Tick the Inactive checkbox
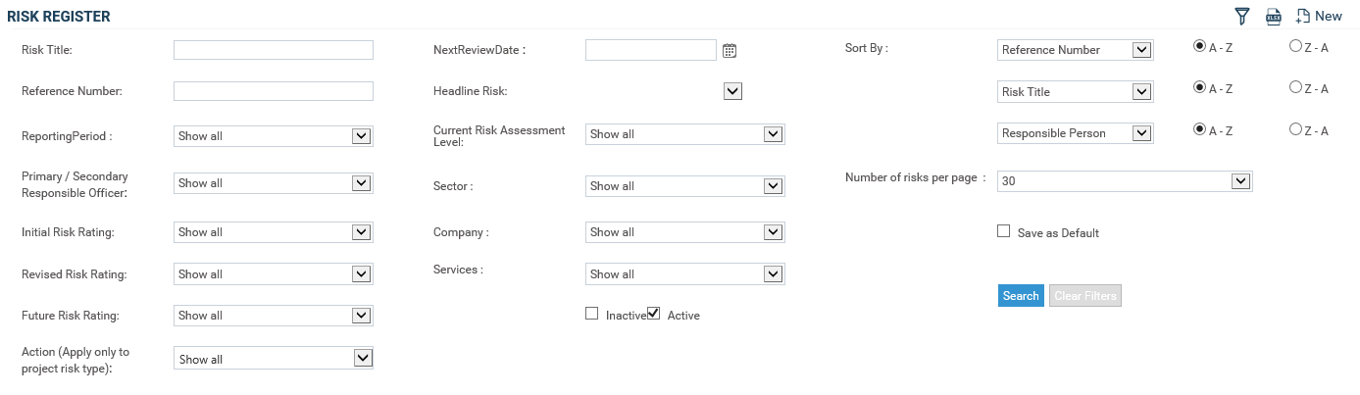The height and width of the screenshot is (395, 1360). coord(591,314)
